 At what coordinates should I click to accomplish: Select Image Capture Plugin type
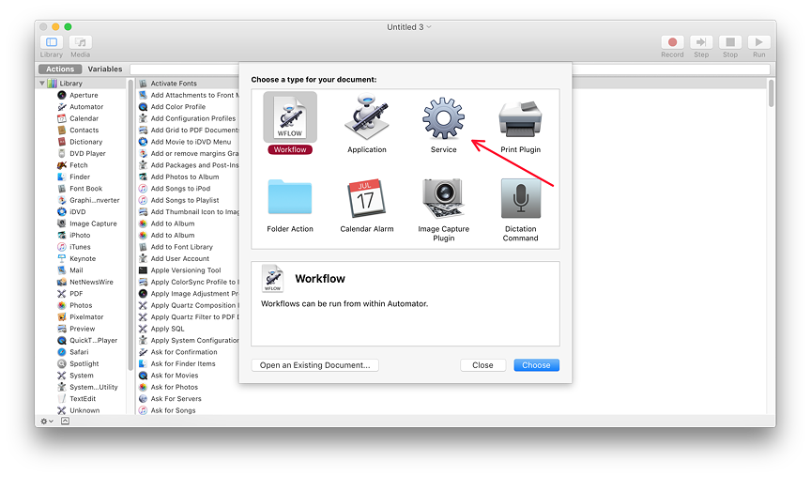(x=443, y=209)
